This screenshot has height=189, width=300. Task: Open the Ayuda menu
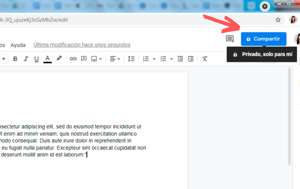18,45
